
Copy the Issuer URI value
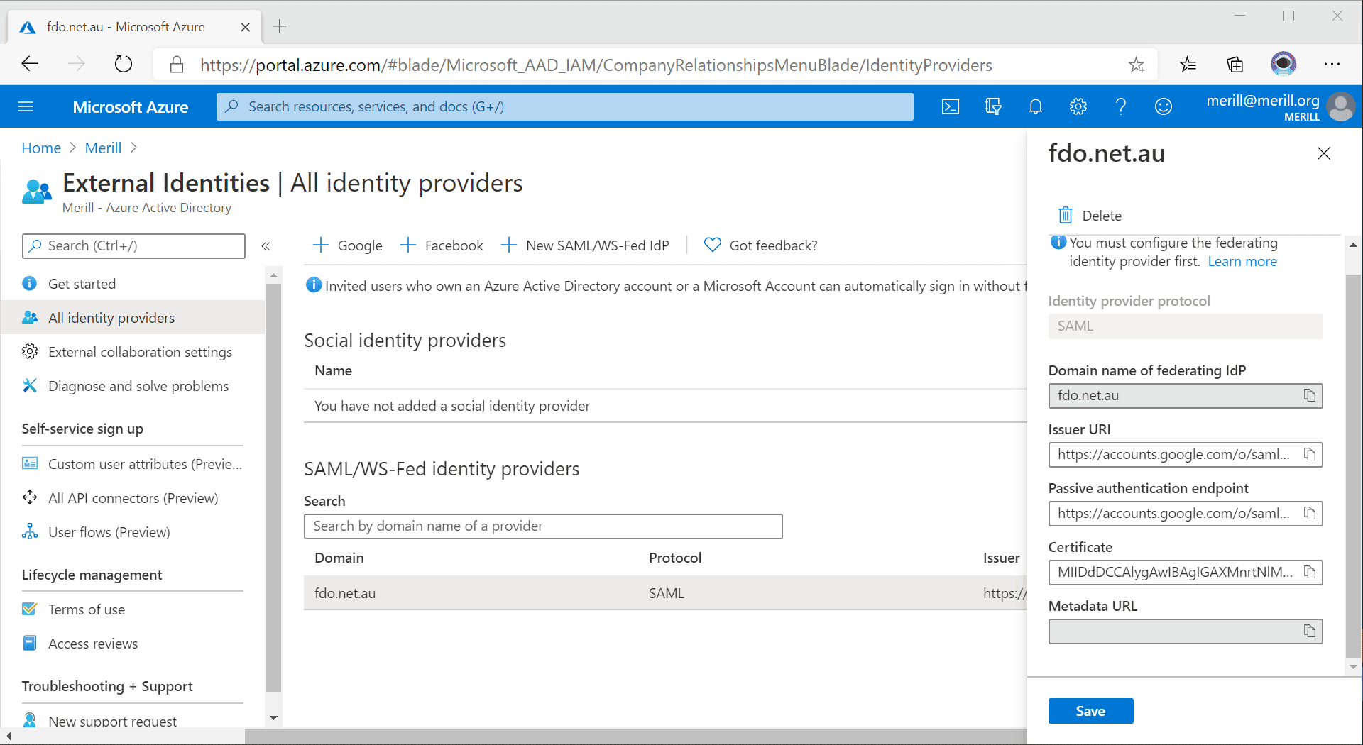(1310, 455)
